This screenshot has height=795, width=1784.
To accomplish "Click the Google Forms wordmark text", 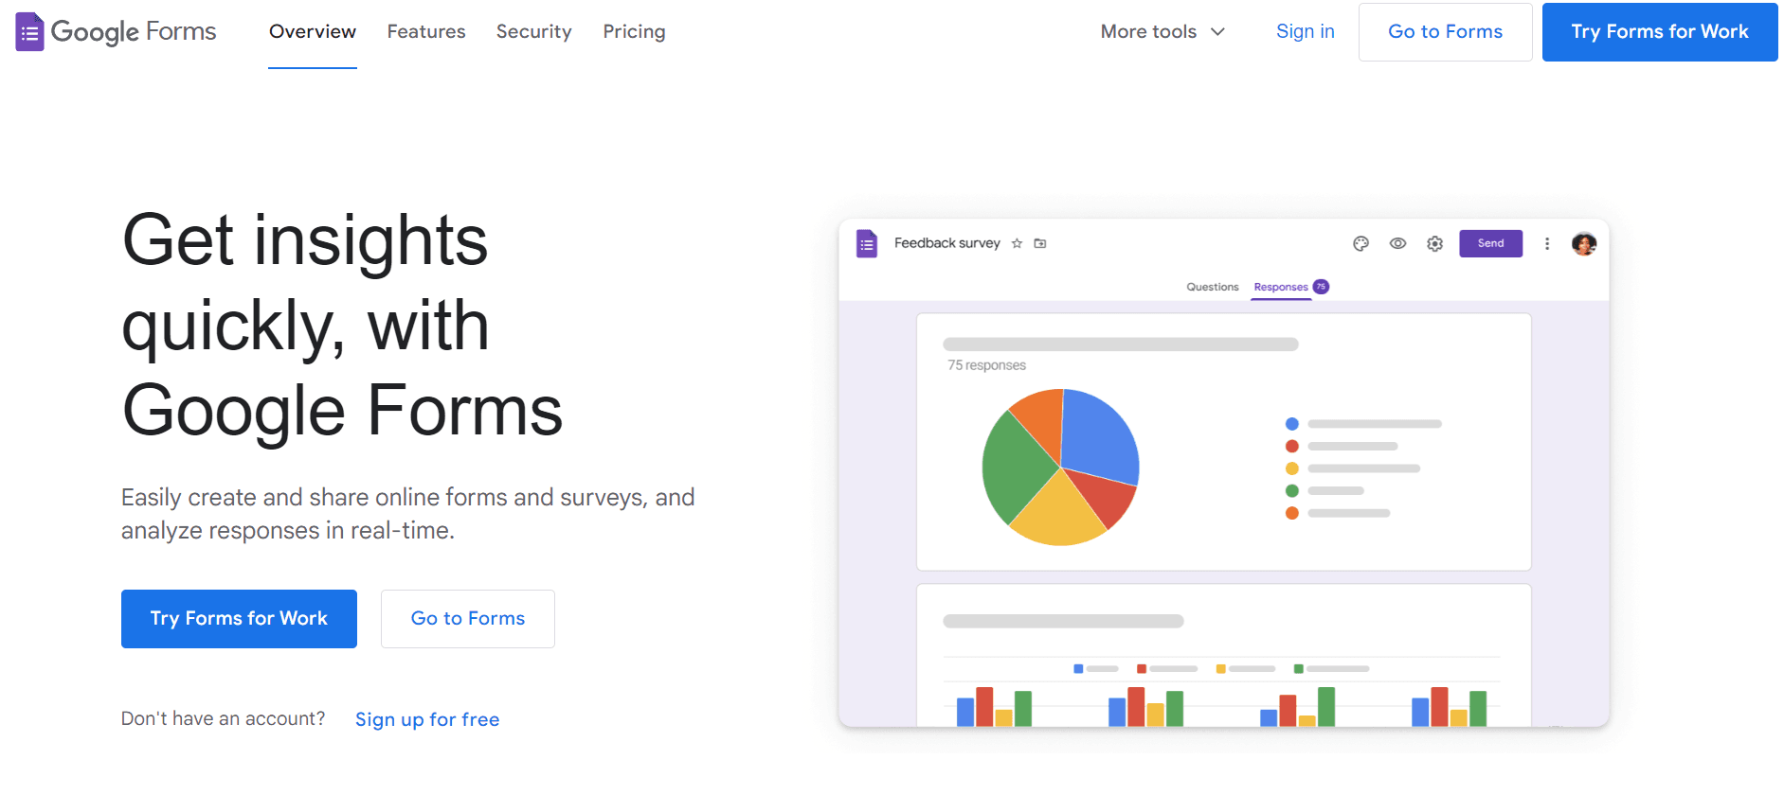I will point(134,32).
